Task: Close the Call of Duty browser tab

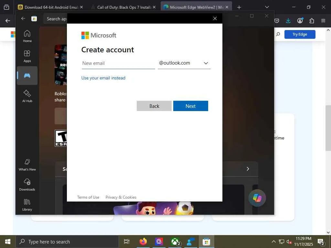Action: [154, 7]
